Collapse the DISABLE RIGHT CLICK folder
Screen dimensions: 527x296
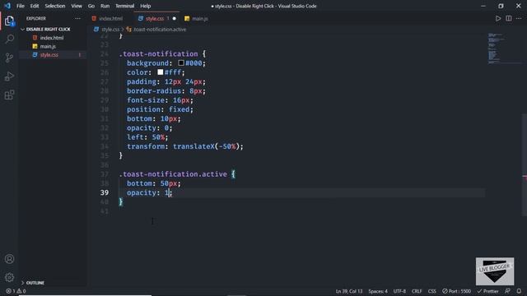pos(48,30)
